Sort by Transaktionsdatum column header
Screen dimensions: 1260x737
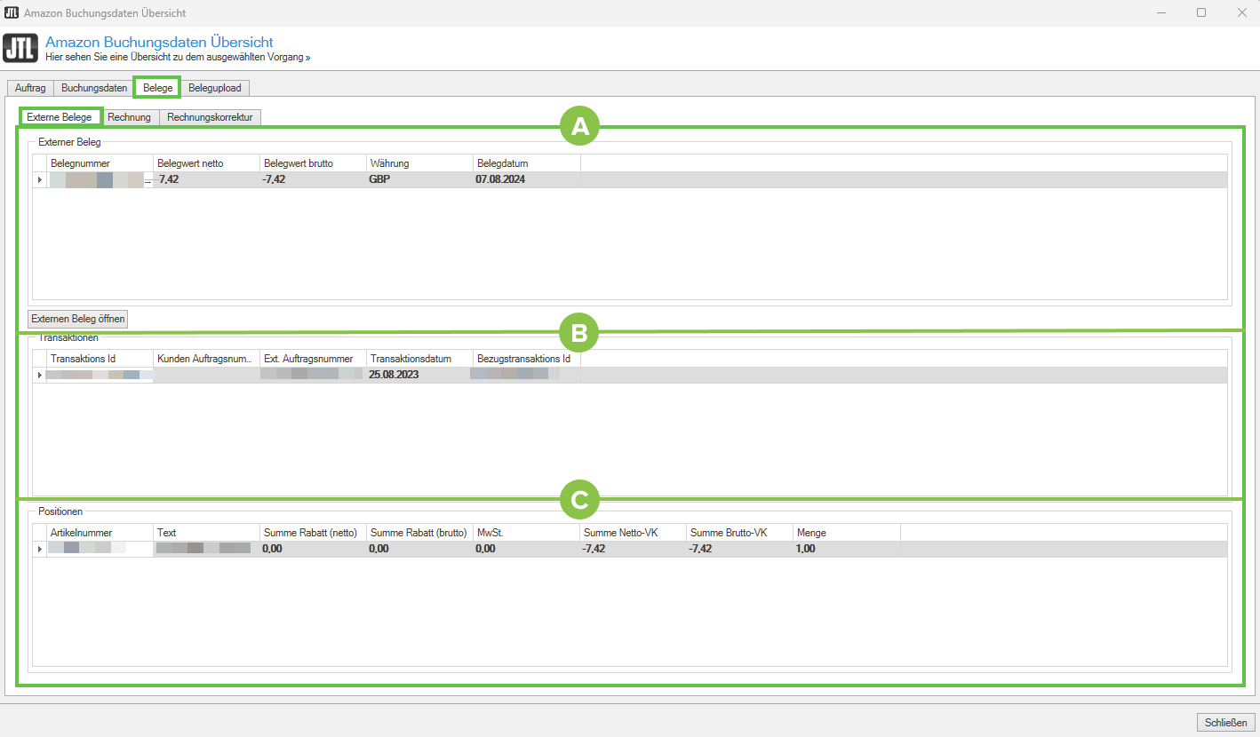pos(419,359)
